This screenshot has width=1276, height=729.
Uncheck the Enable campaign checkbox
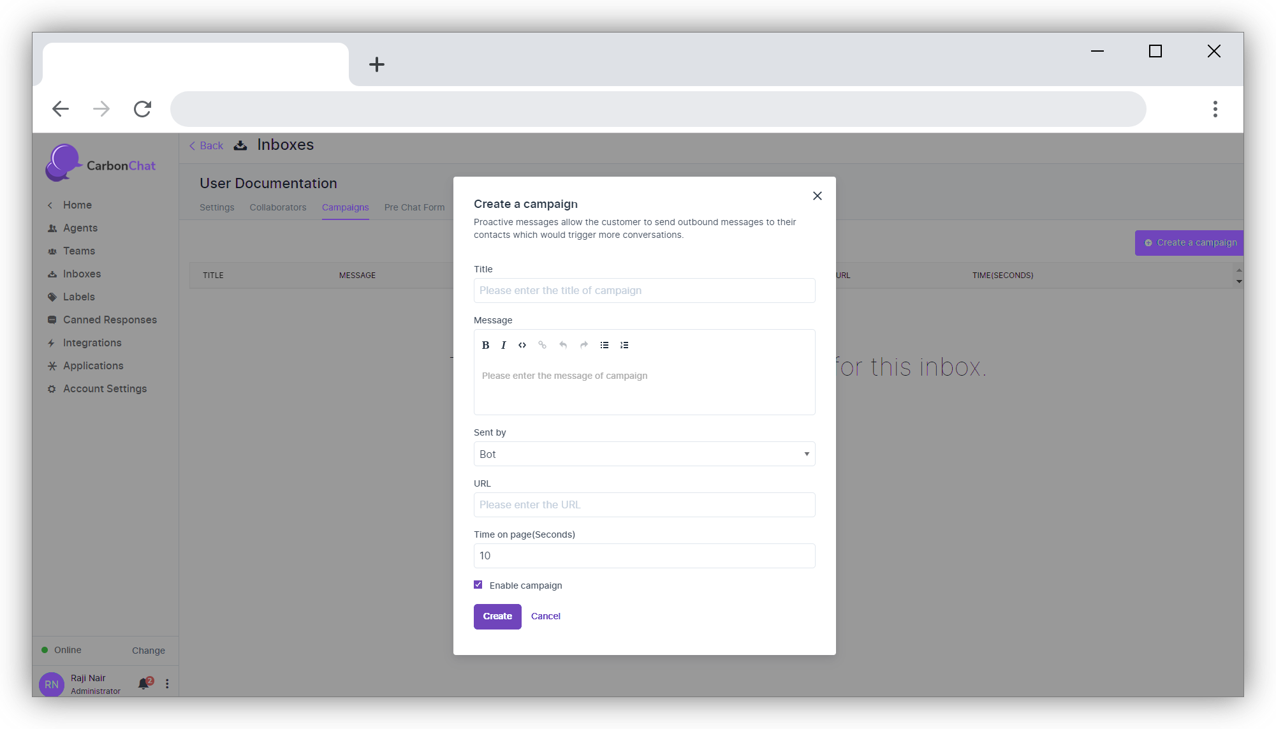478,585
